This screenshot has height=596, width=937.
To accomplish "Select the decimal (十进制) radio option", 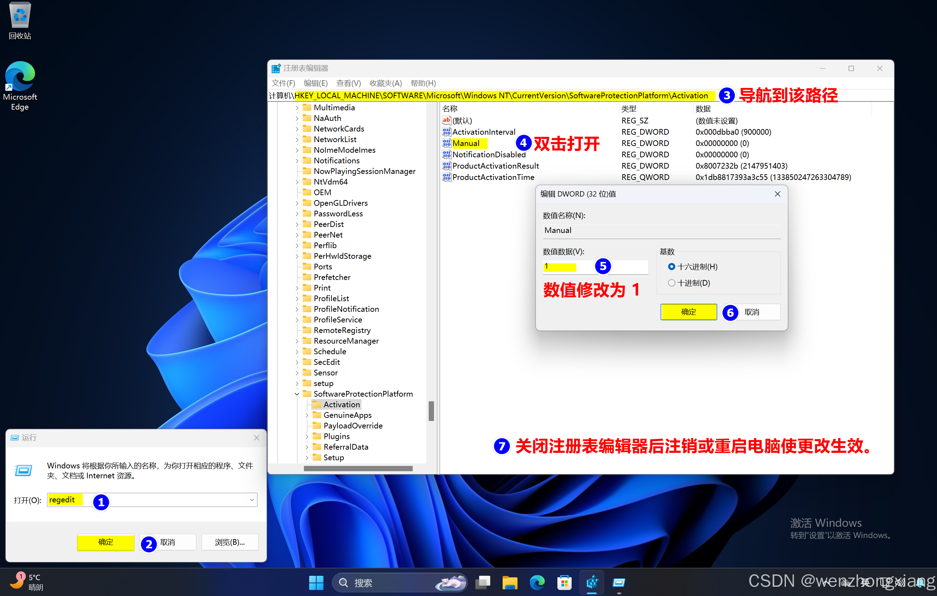I will point(671,283).
